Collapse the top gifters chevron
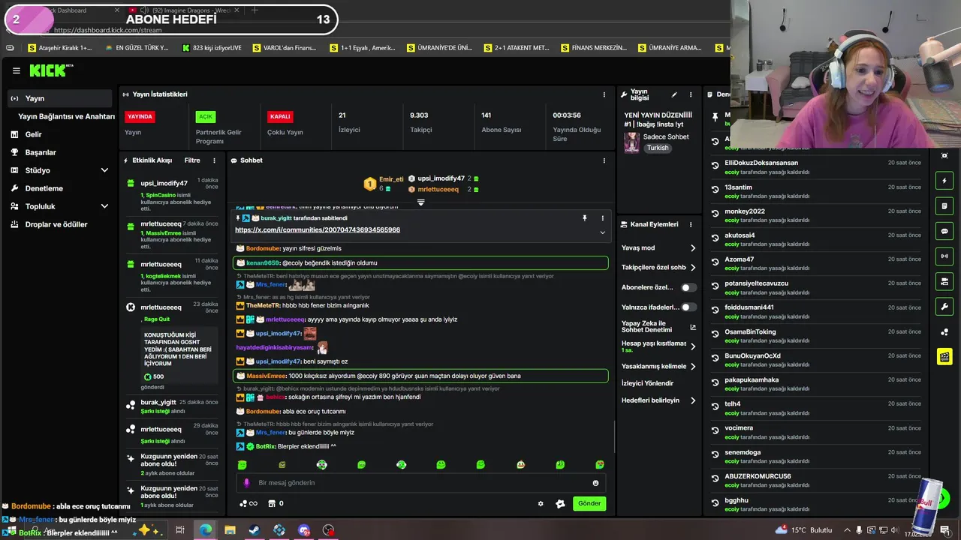The image size is (961, 540). tap(420, 202)
